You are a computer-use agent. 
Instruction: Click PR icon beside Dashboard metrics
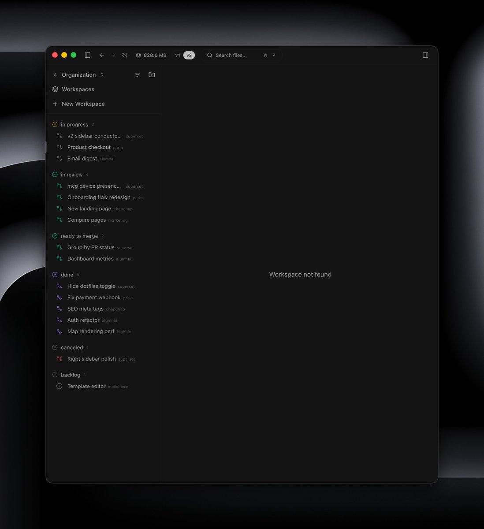60,259
